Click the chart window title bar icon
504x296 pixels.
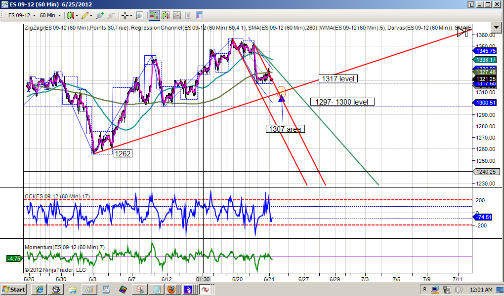coord(4,4)
